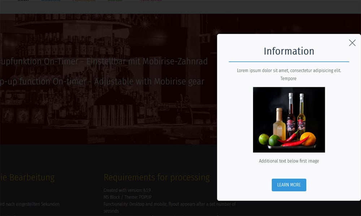Click the 'Requirements for processing' heading
This screenshot has height=216, width=361.
(x=156, y=177)
